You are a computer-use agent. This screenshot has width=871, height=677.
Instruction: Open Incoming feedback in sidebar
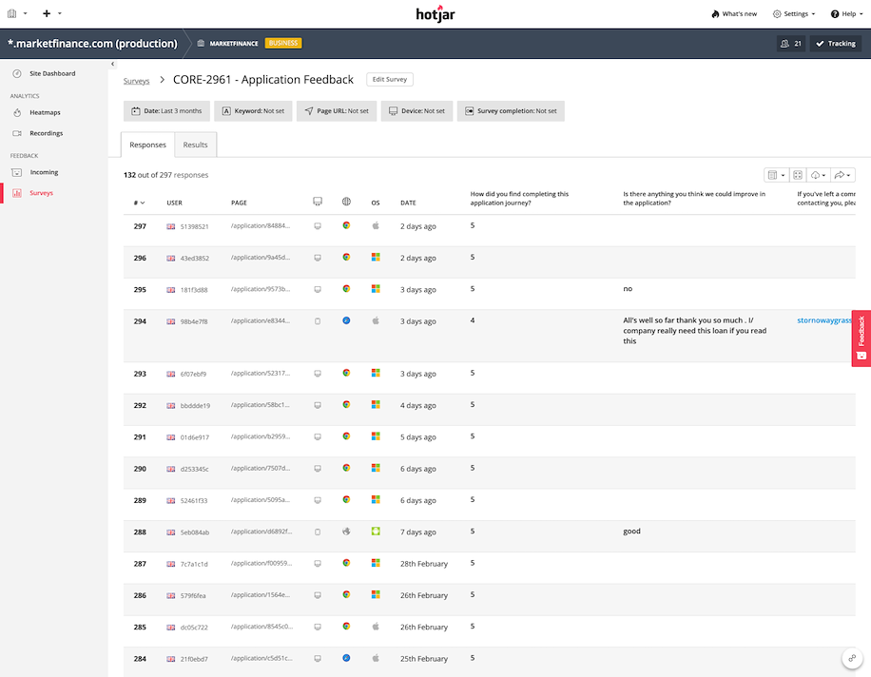tap(44, 172)
